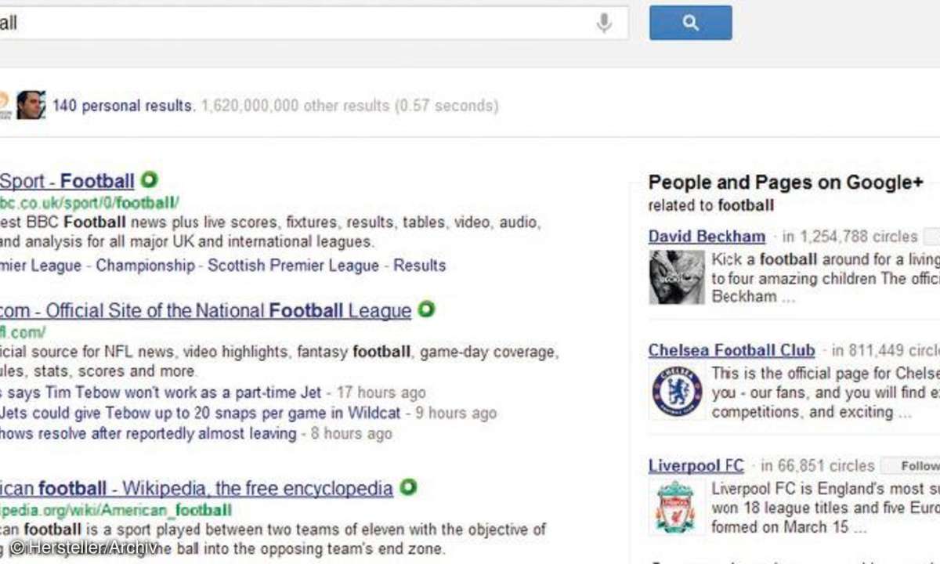Open the David Beckham profile photo
This screenshot has height=564, width=940.
coord(677,277)
